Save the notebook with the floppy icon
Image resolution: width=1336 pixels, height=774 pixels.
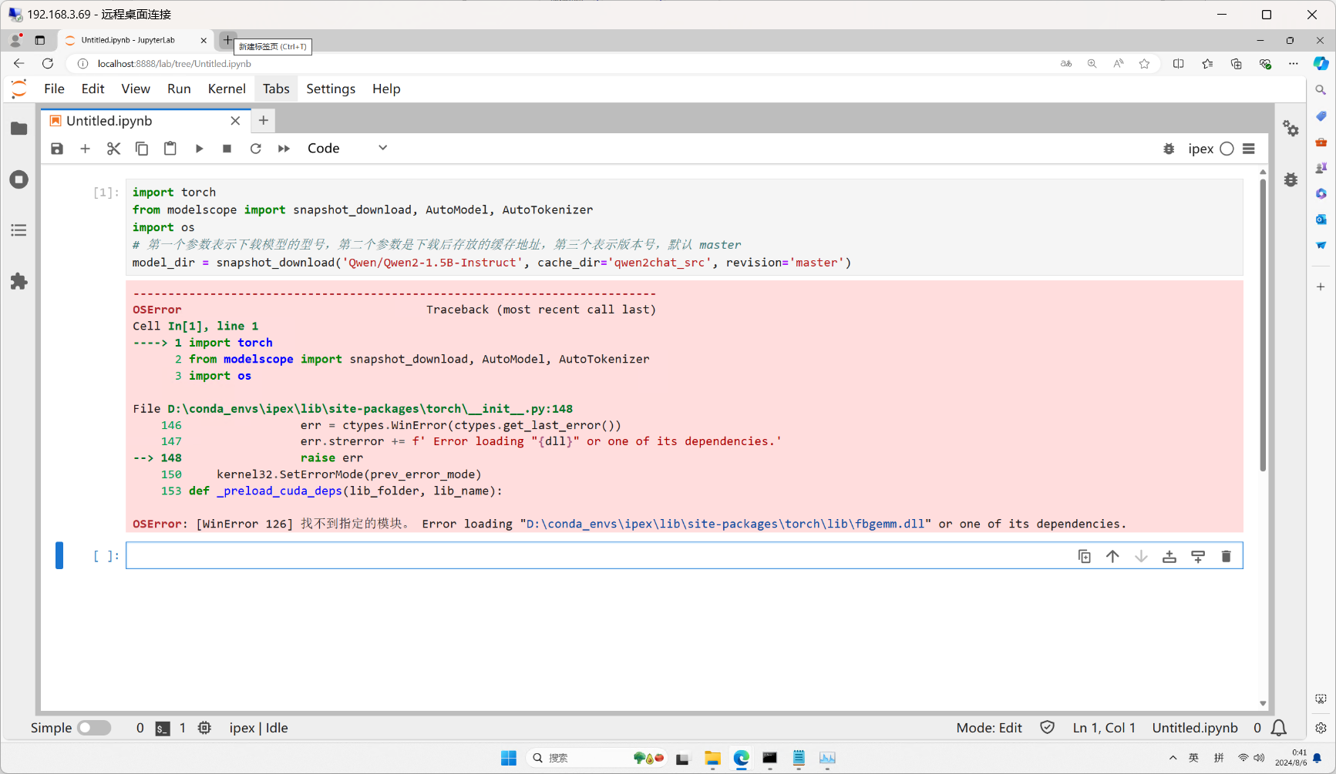pos(57,149)
